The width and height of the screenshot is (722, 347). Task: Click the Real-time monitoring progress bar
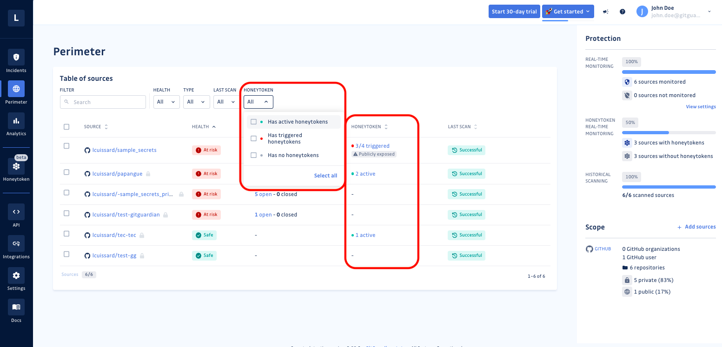tap(669, 72)
